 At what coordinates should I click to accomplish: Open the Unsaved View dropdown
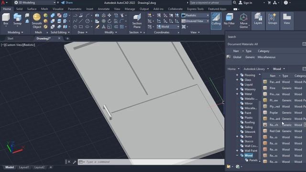[195, 21]
